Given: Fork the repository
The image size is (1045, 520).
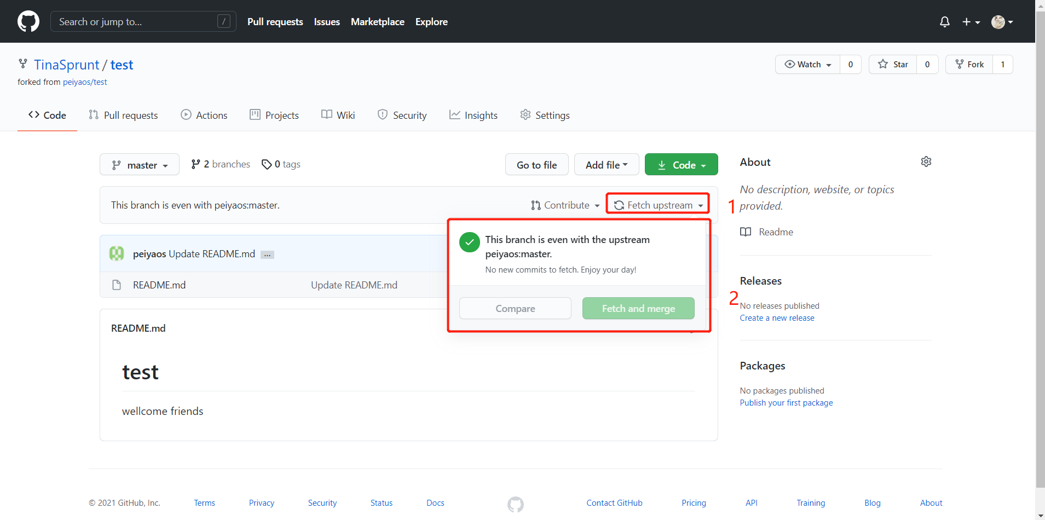Looking at the screenshot, I should [969, 65].
